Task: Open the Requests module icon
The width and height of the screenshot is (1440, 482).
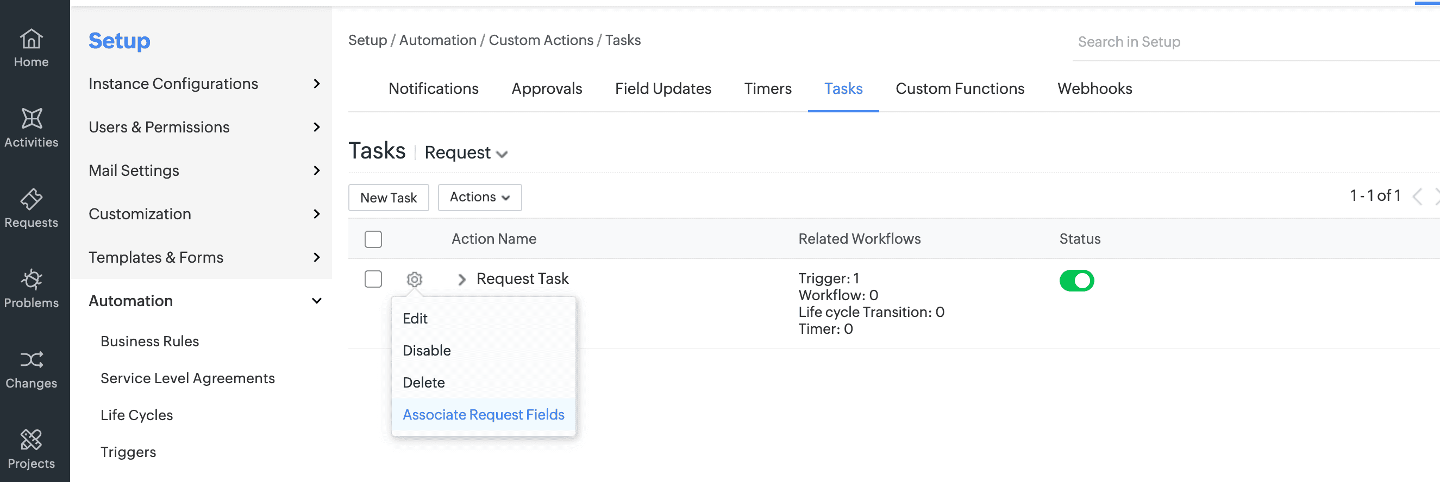Action: tap(32, 208)
